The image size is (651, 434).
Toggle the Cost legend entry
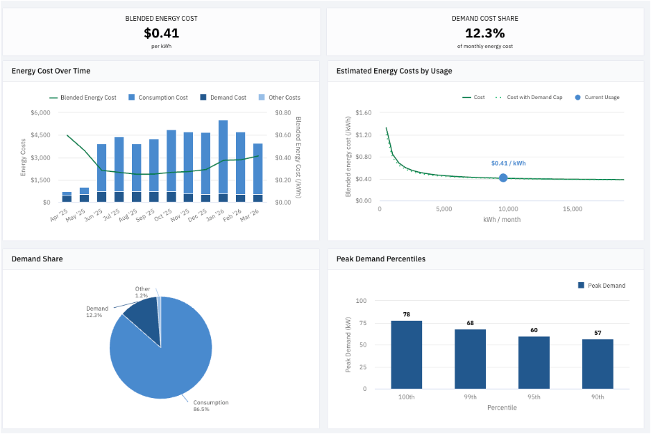point(474,97)
